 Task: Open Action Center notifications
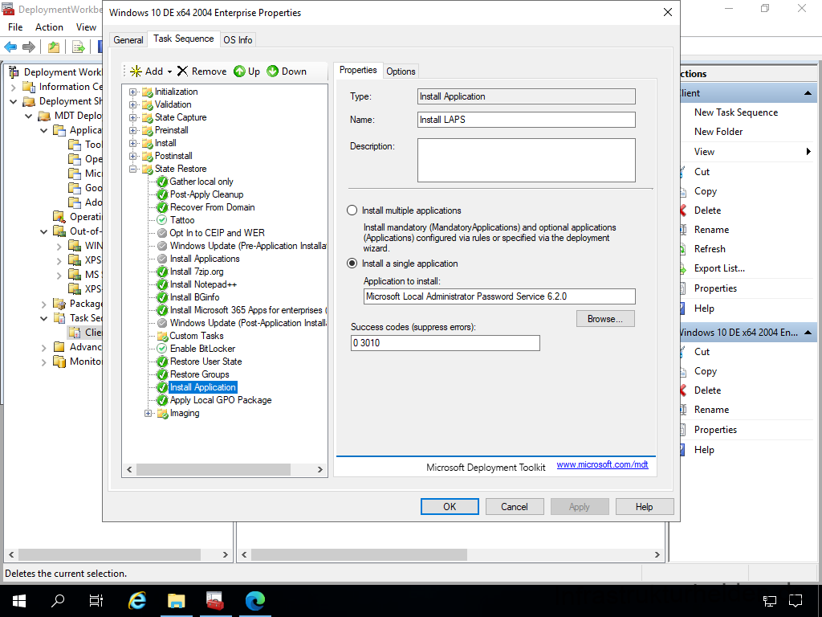click(796, 601)
